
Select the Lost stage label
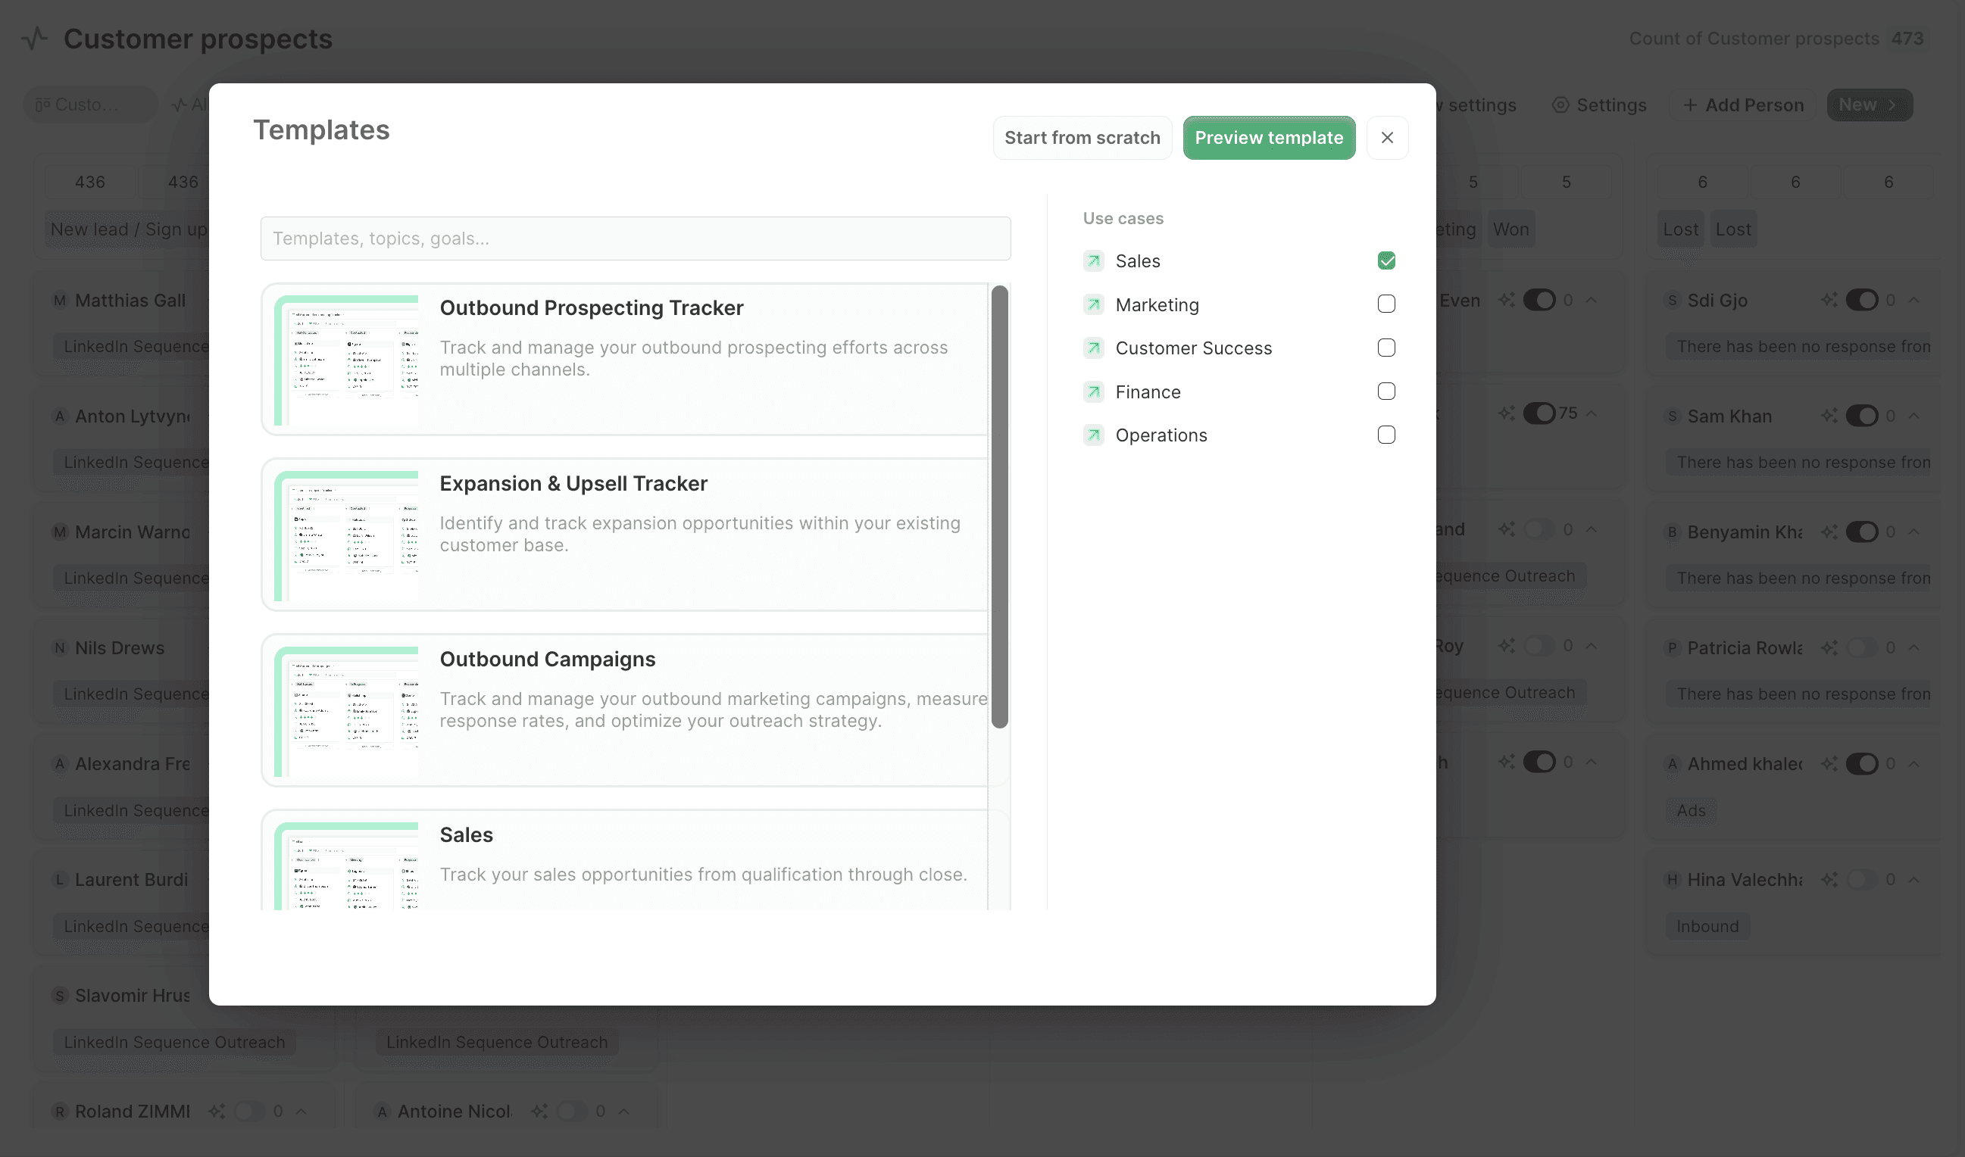tap(1680, 229)
